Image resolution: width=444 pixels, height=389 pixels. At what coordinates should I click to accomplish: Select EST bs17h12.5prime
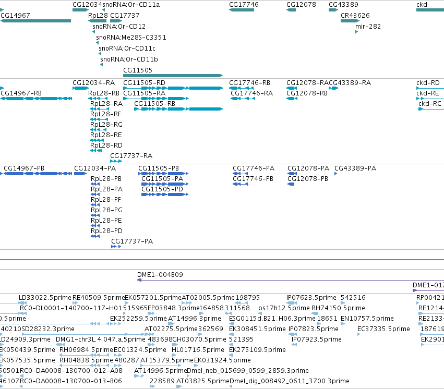tap(284, 308)
